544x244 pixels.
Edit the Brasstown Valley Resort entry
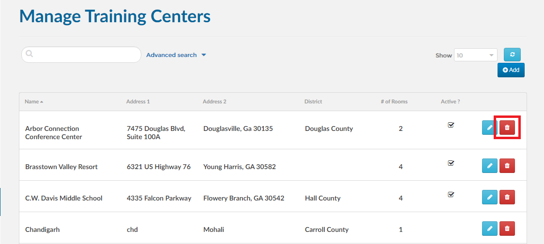(x=489, y=166)
